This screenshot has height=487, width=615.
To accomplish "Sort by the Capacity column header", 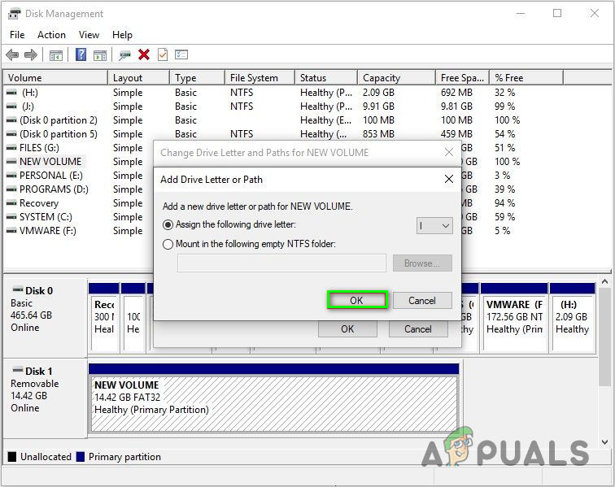I will [x=396, y=77].
